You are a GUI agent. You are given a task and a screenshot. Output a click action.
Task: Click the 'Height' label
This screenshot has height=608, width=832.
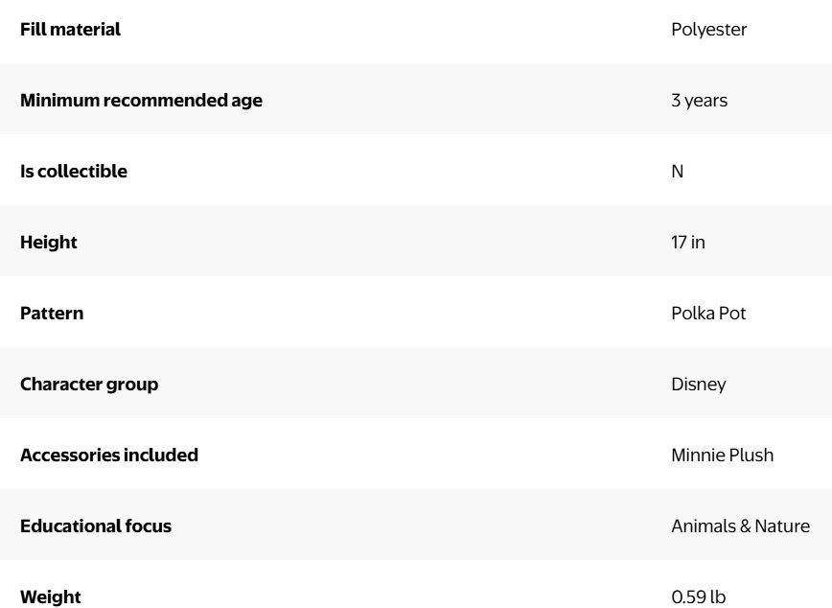(x=48, y=243)
